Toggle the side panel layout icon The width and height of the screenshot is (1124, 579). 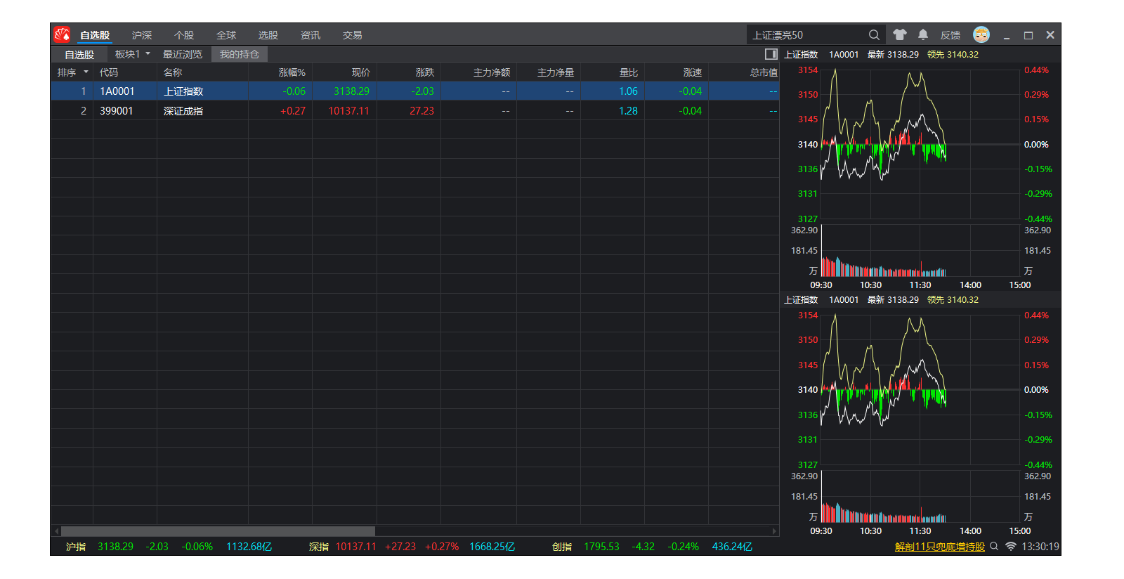[771, 54]
